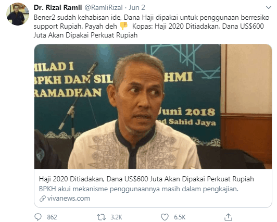The image size is (277, 222).
Task: Click the 862 replies count
Action: click(x=52, y=217)
